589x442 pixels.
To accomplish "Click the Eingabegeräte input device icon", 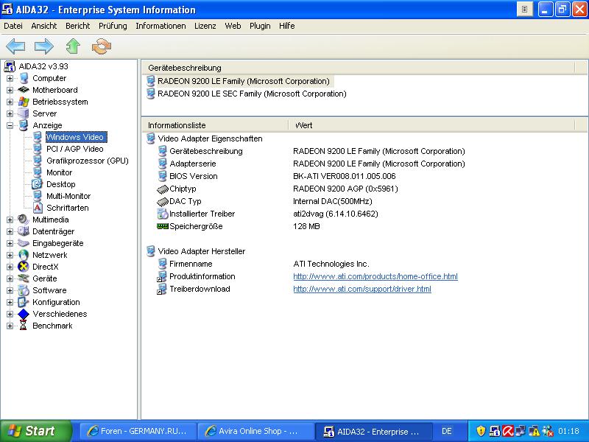I will coord(24,243).
